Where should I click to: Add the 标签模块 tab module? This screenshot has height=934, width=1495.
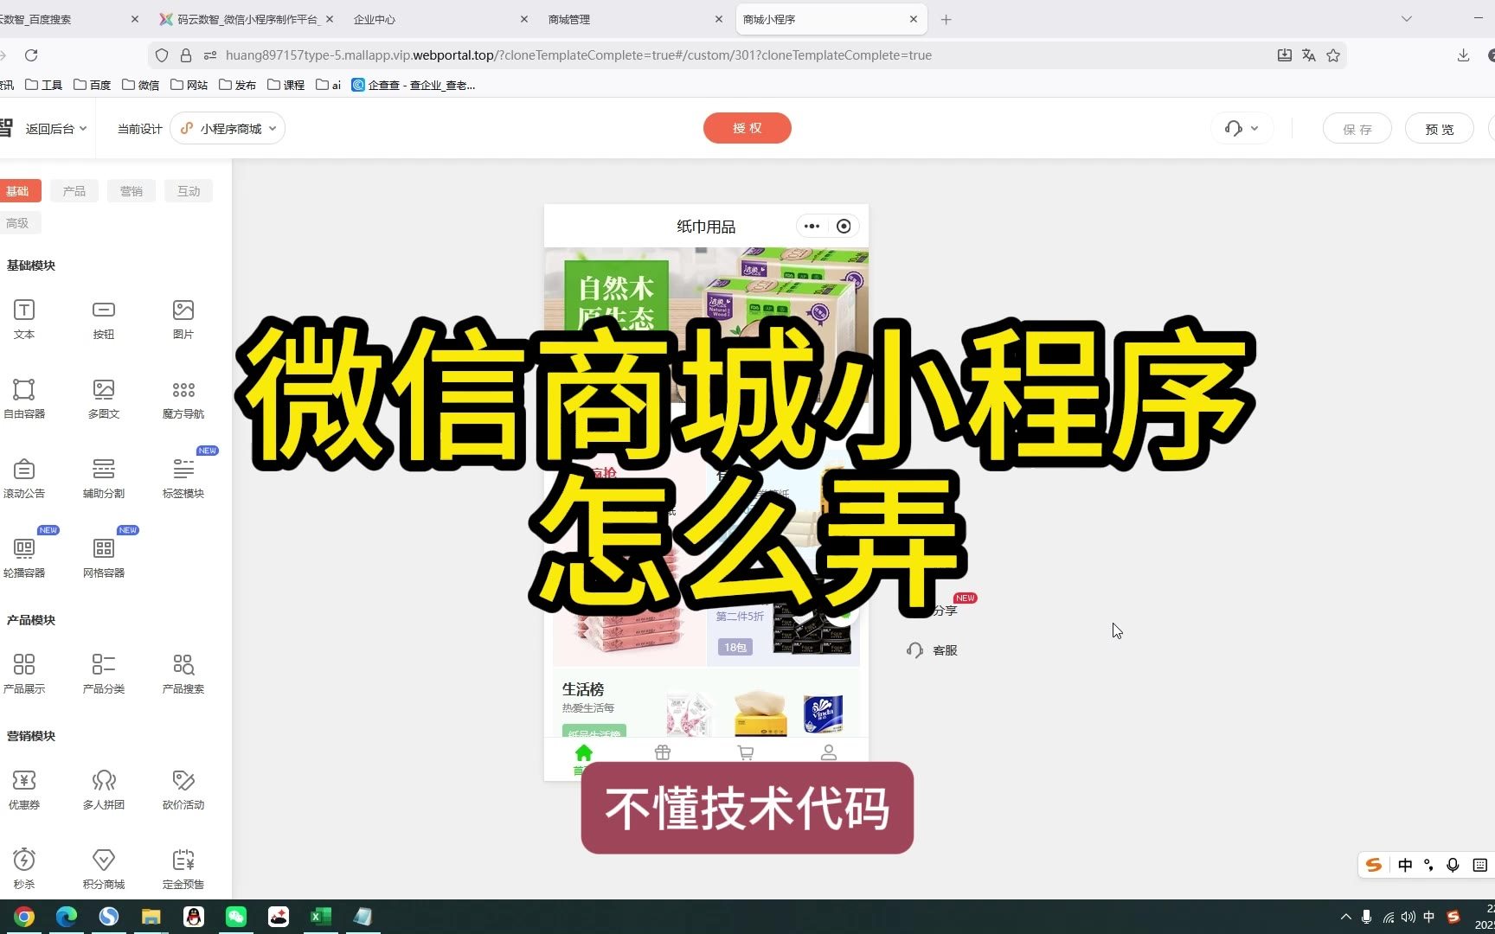[x=183, y=478]
